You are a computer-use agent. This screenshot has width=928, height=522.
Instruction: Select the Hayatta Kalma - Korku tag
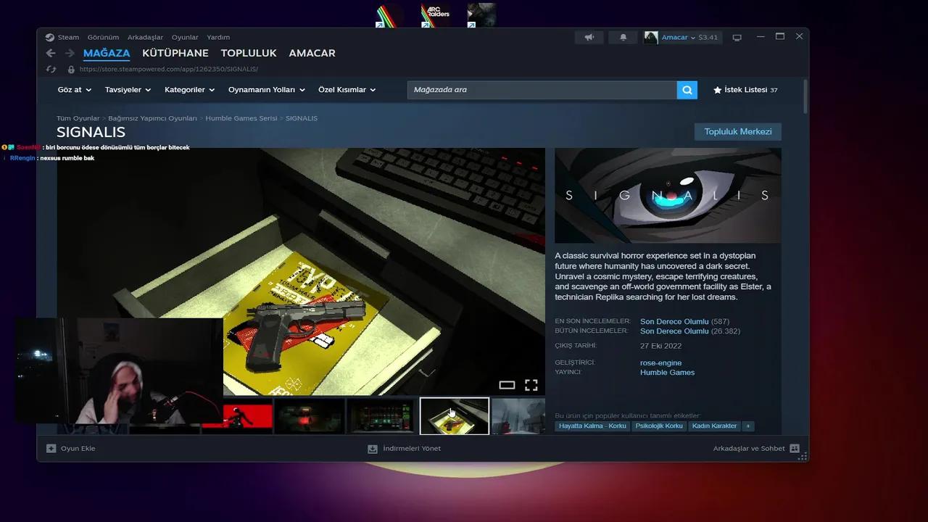point(592,426)
